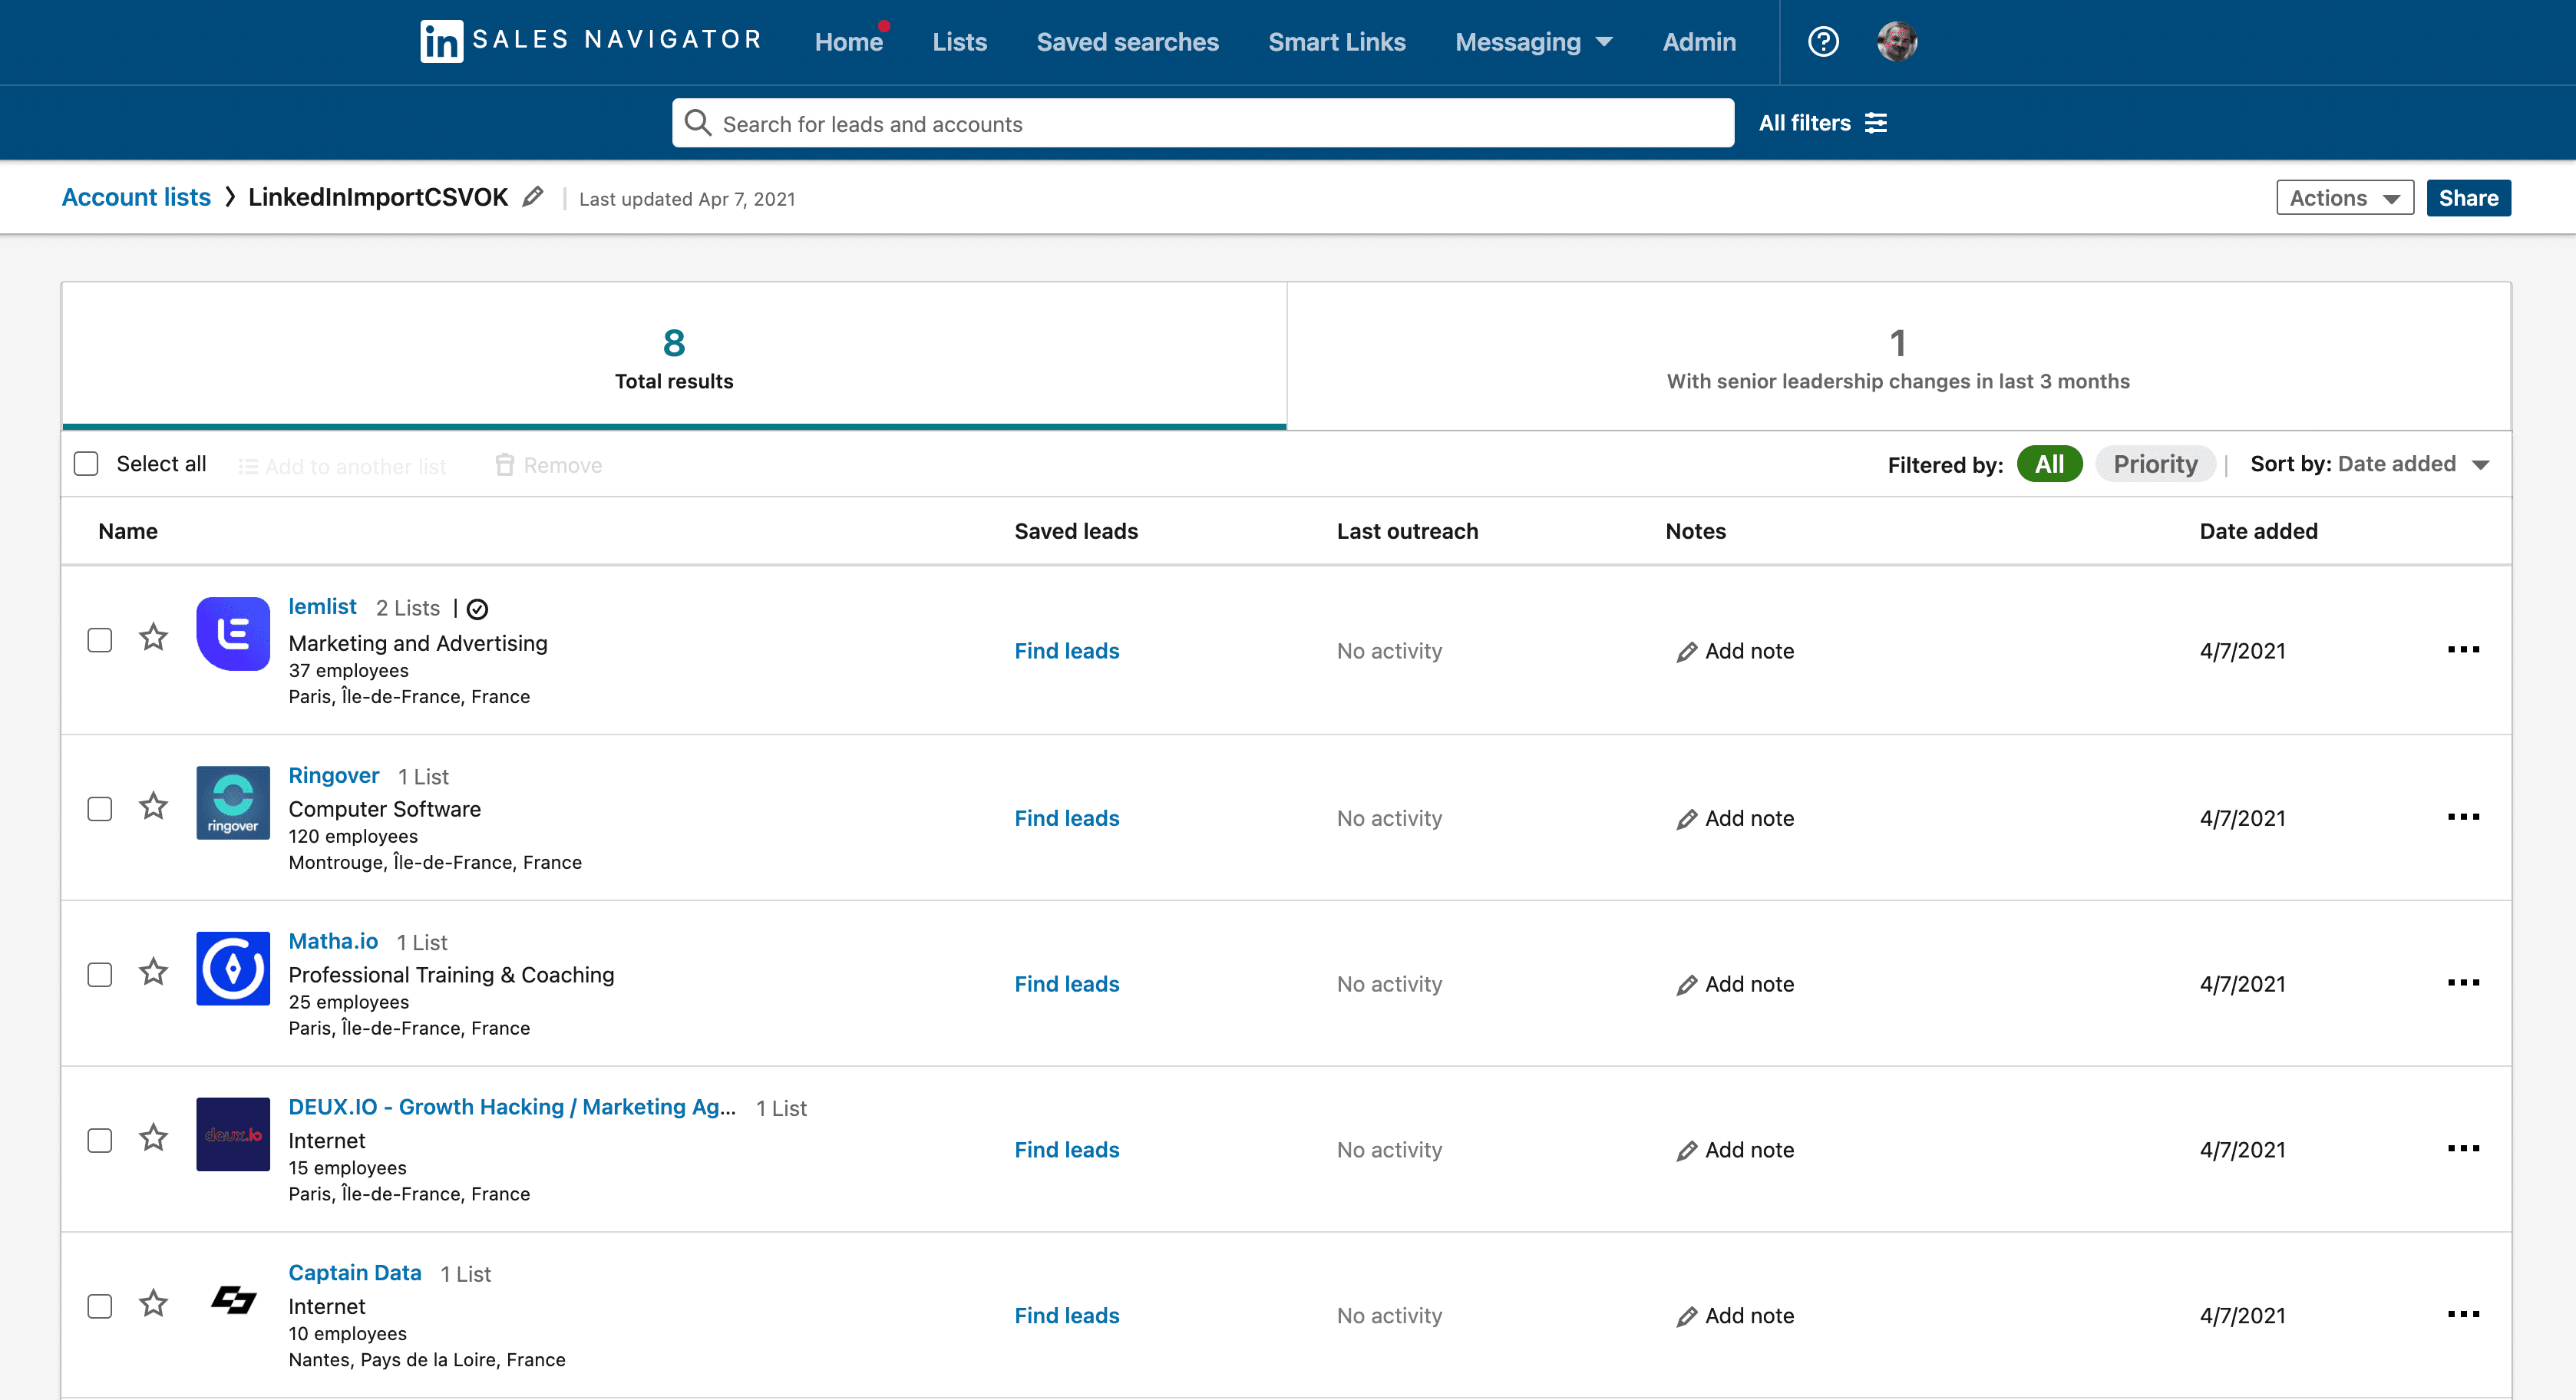Find leads for Matha.io
This screenshot has width=2576, height=1400.
tap(1067, 984)
